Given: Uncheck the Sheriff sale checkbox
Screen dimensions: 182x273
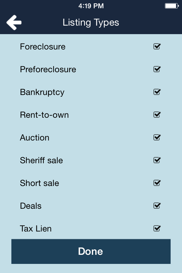Looking at the screenshot, I should pos(157,160).
